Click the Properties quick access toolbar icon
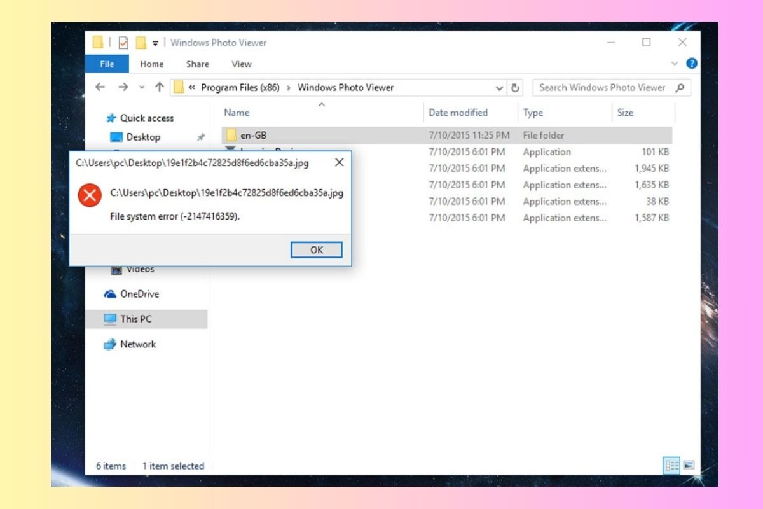The image size is (763, 509). point(123,43)
